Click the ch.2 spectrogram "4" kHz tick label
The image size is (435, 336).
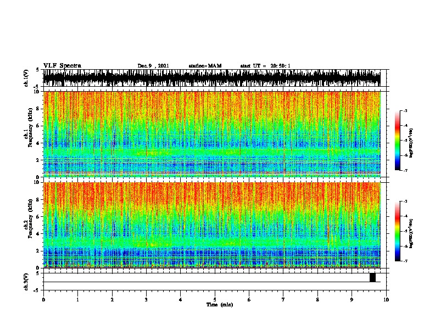(x=38, y=234)
